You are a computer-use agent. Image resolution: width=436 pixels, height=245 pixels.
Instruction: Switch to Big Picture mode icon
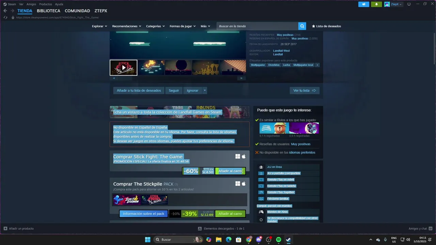tap(409, 4)
